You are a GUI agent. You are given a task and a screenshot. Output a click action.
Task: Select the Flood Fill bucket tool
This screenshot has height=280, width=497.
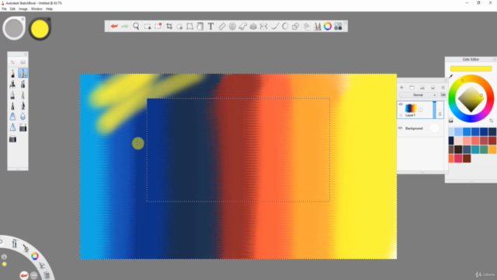click(200, 26)
